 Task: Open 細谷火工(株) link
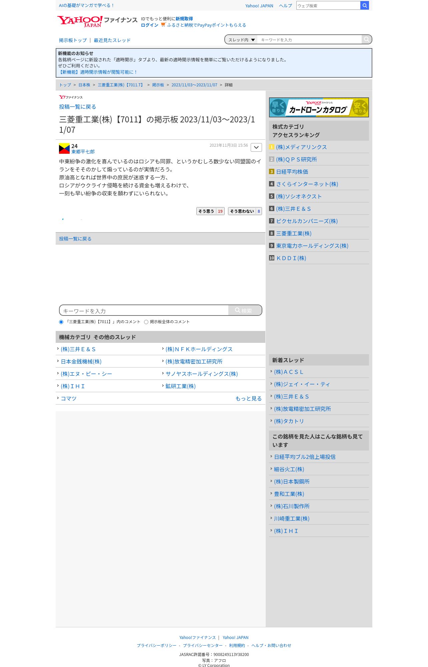(x=289, y=469)
